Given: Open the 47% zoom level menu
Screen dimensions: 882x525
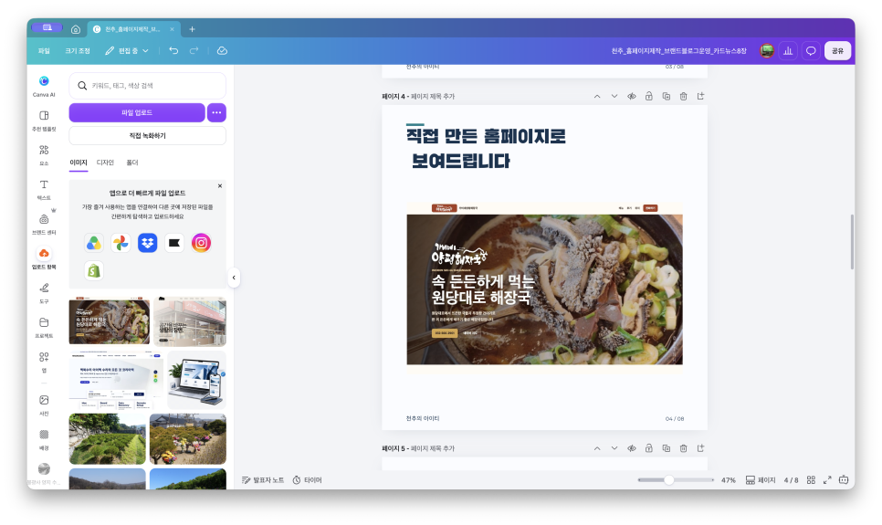Looking at the screenshot, I should coord(729,480).
